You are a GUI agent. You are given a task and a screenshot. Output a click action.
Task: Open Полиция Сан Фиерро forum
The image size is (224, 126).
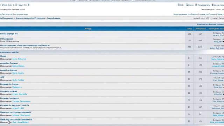click(x=10, y=98)
